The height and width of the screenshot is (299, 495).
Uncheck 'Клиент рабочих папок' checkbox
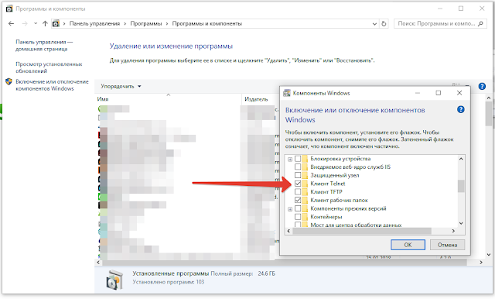[298, 200]
